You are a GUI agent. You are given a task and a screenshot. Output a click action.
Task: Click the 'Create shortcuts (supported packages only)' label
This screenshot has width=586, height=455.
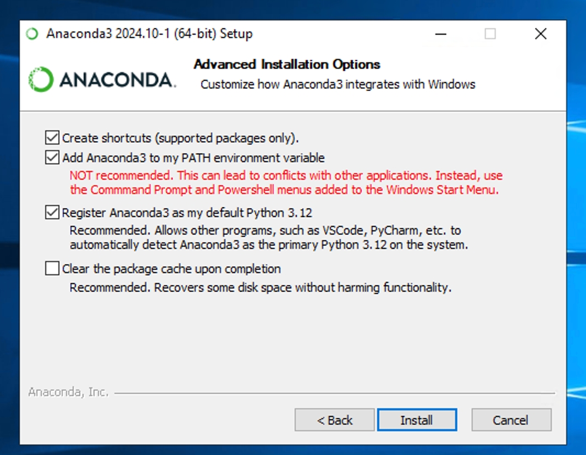(180, 138)
